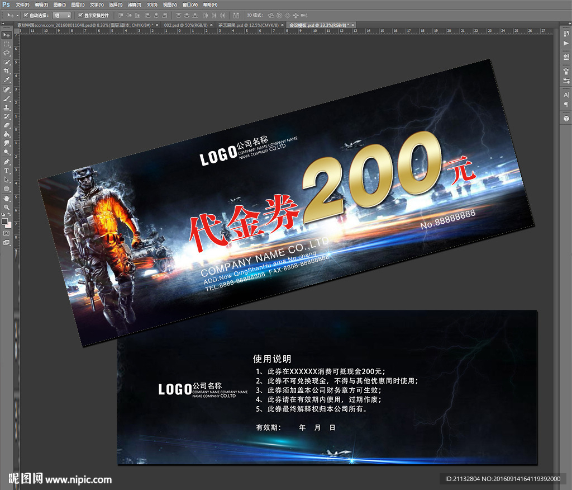The width and height of the screenshot is (572, 490).
Task: Select the Clone Stamp tool
Action: [x=7, y=108]
